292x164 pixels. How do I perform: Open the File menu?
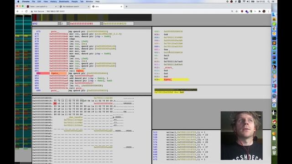(33, 1)
